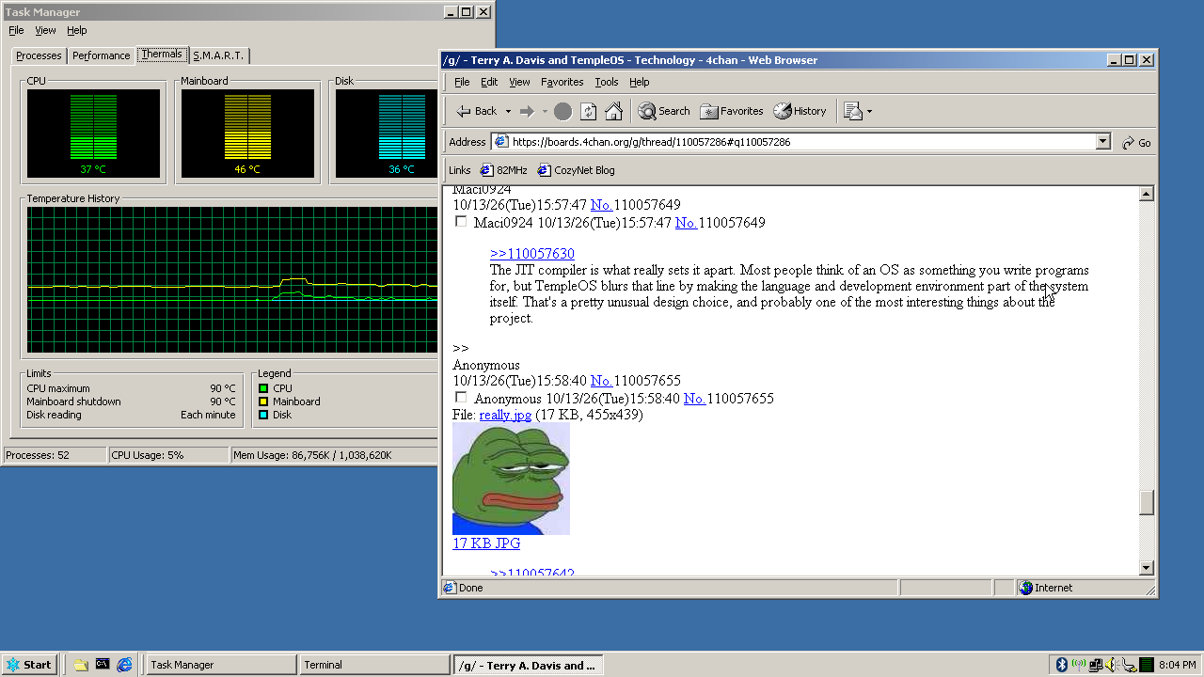Switch to the S.M.A.R.T. tab
1204x677 pixels.
tap(218, 55)
